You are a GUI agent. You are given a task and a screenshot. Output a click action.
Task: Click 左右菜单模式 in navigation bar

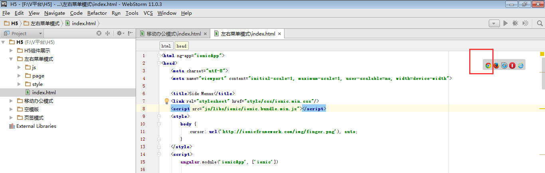point(41,24)
